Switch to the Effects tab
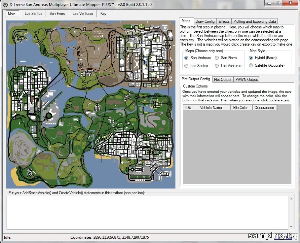This screenshot has width=300, height=243. (x=224, y=21)
